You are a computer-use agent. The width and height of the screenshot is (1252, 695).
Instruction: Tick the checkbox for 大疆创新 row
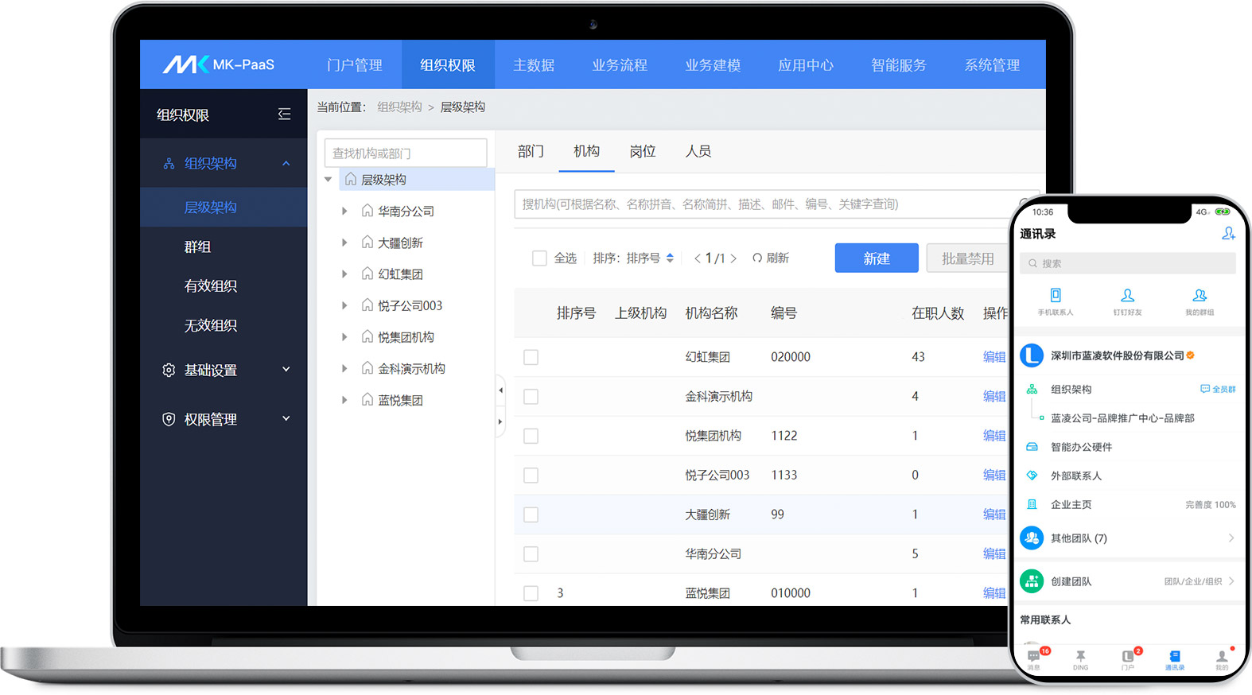pyautogui.click(x=531, y=514)
